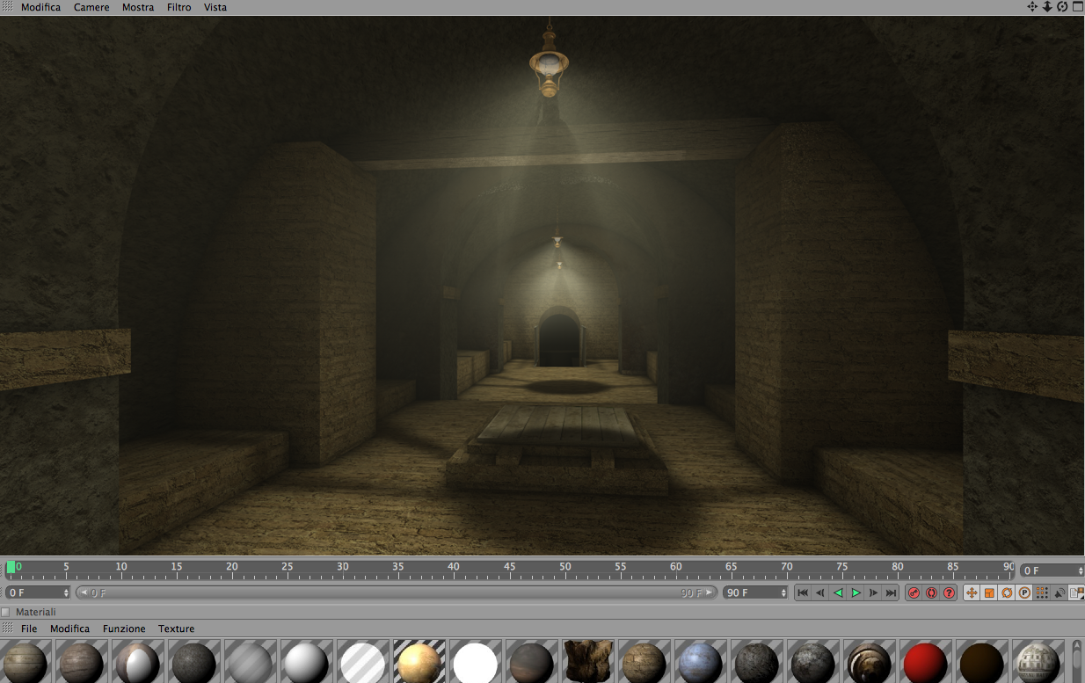
Task: Select the blue stone material sphere
Action: tap(700, 663)
